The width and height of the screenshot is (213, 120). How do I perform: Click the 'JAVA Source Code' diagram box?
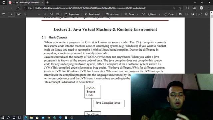coord(93,92)
